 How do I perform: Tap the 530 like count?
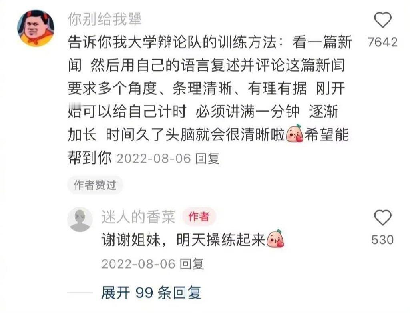(382, 240)
